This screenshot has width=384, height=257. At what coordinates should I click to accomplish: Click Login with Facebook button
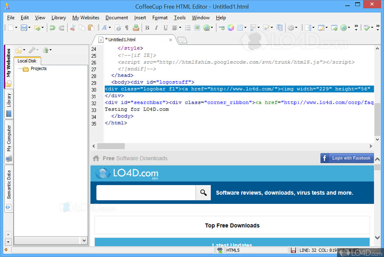347,158
